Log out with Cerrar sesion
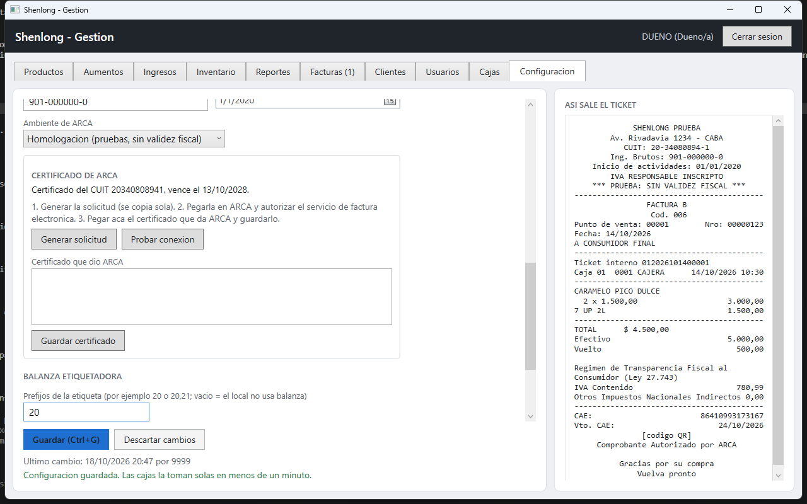 pos(757,37)
